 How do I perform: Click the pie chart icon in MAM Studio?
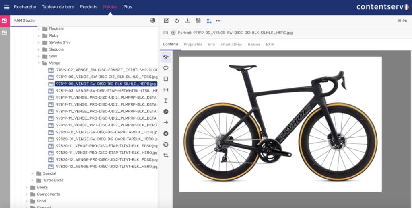click(152, 20)
